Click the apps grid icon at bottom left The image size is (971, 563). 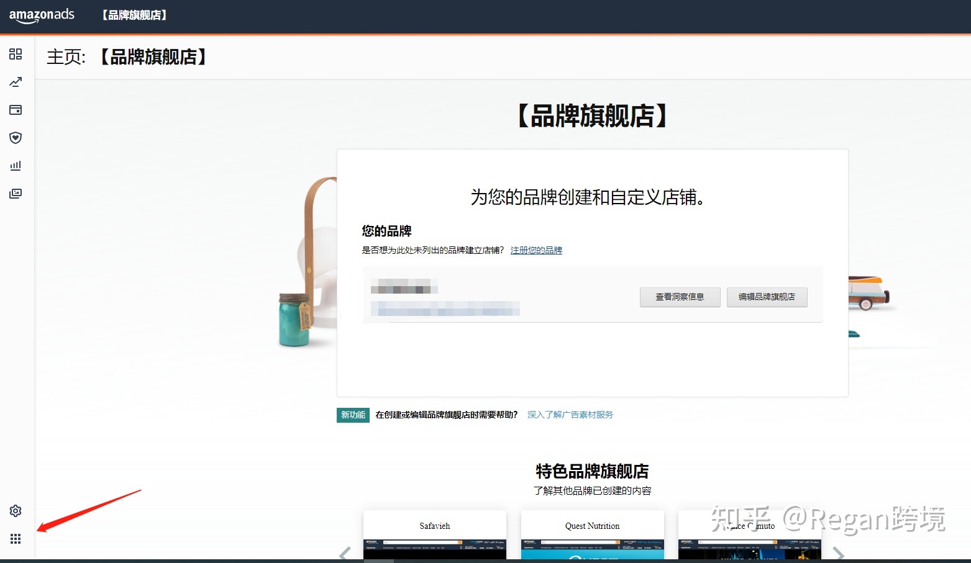coord(16,539)
